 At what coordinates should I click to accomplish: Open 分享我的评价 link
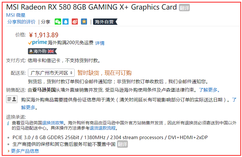(x=21, y=22)
